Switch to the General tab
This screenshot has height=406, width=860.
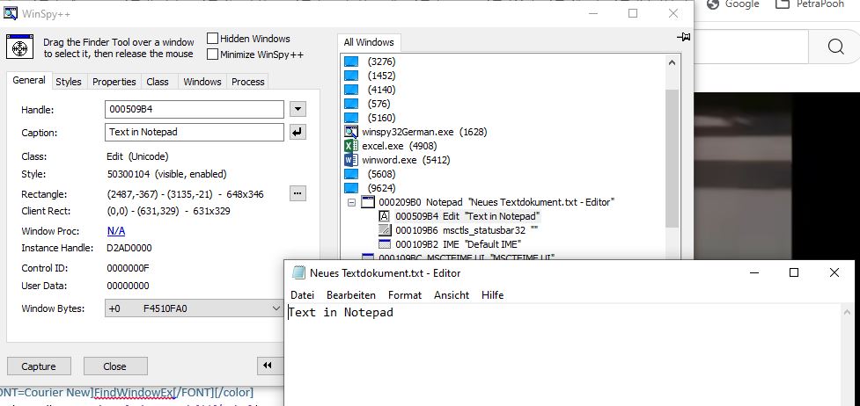29,81
